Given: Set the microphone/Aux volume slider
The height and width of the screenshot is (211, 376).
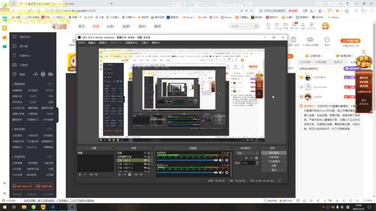Looking at the screenshot, I should 187,173.
